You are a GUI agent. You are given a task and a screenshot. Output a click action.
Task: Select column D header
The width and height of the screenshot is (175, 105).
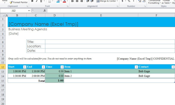54,15
